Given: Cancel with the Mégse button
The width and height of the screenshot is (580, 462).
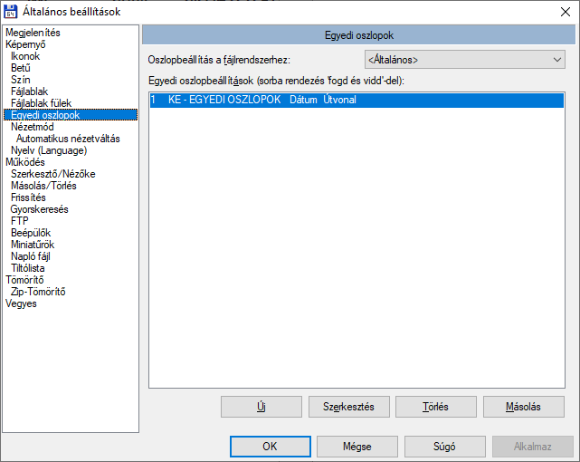Looking at the screenshot, I should point(357,447).
